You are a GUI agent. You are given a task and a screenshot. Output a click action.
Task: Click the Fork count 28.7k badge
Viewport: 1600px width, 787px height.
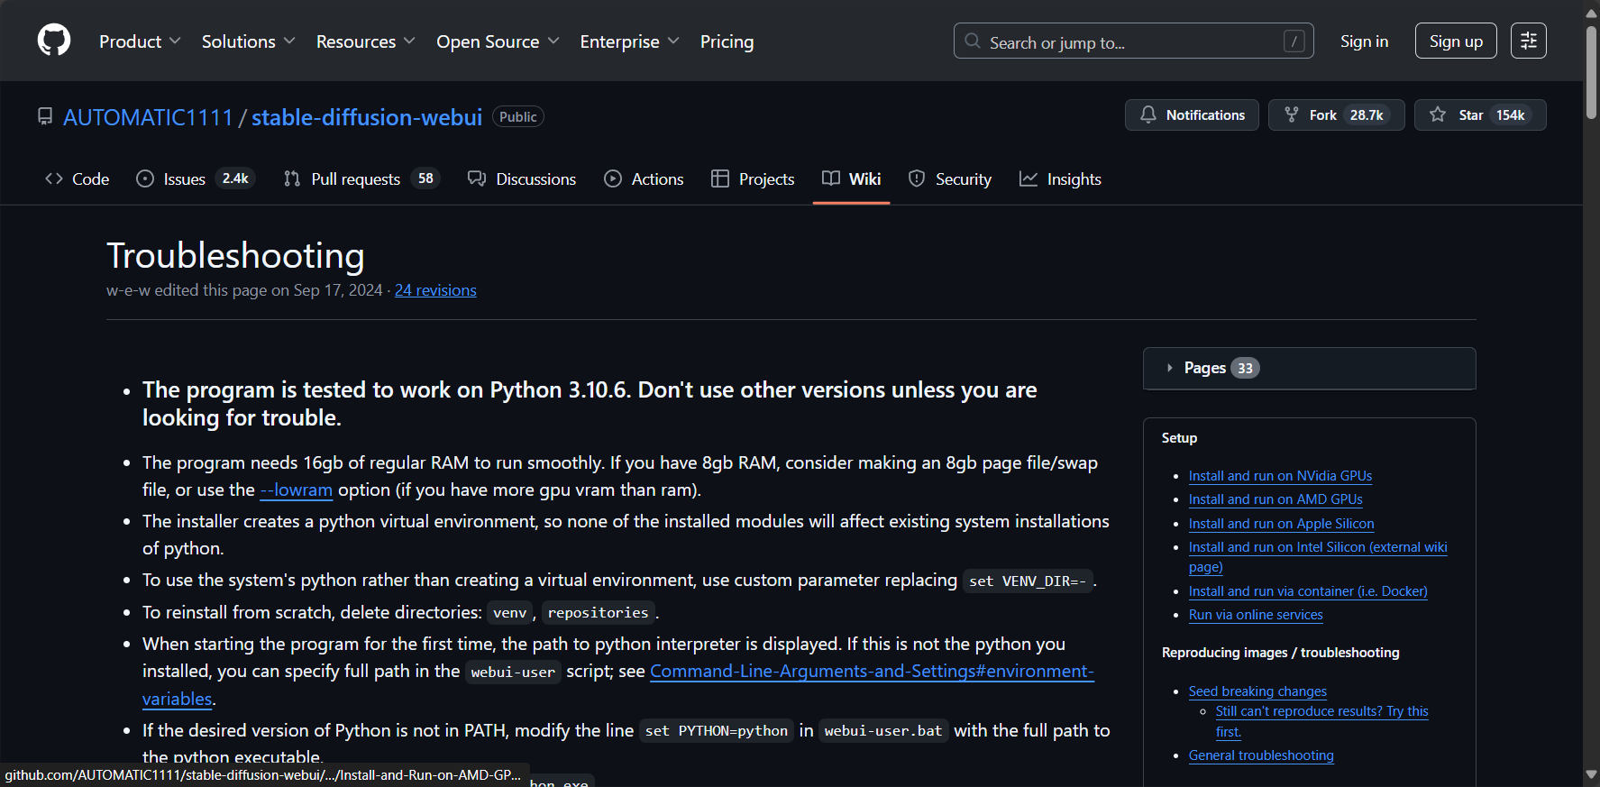pyautogui.click(x=1367, y=114)
